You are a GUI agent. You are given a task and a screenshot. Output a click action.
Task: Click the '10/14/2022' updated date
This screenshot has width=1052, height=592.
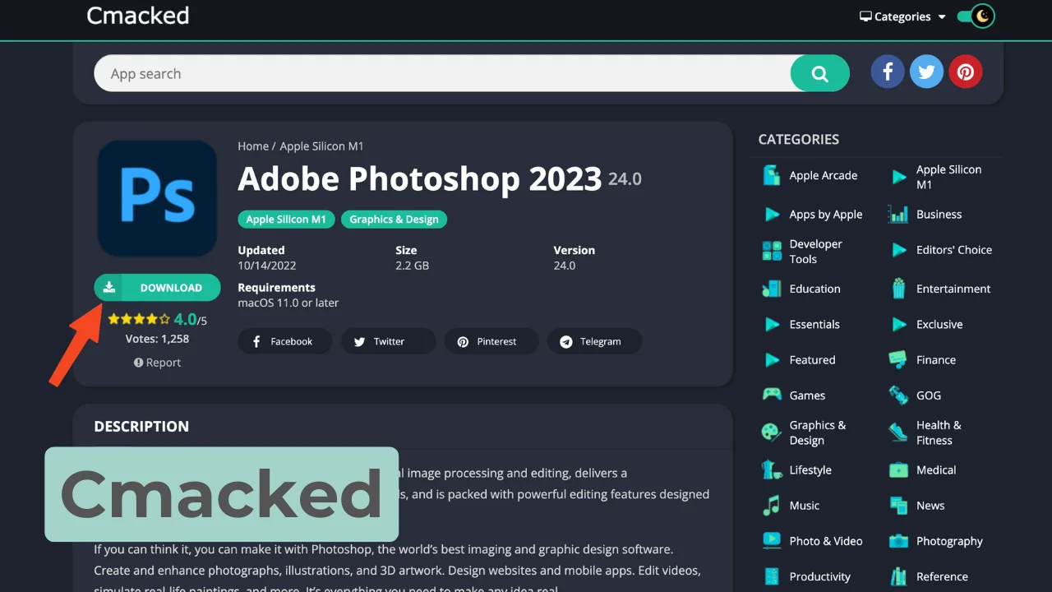click(x=267, y=266)
